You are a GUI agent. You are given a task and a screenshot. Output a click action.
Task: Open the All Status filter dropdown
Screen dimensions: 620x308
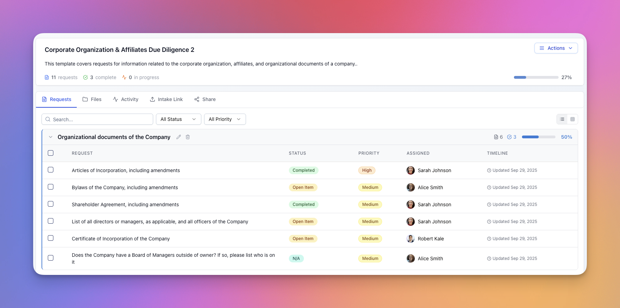pos(178,119)
